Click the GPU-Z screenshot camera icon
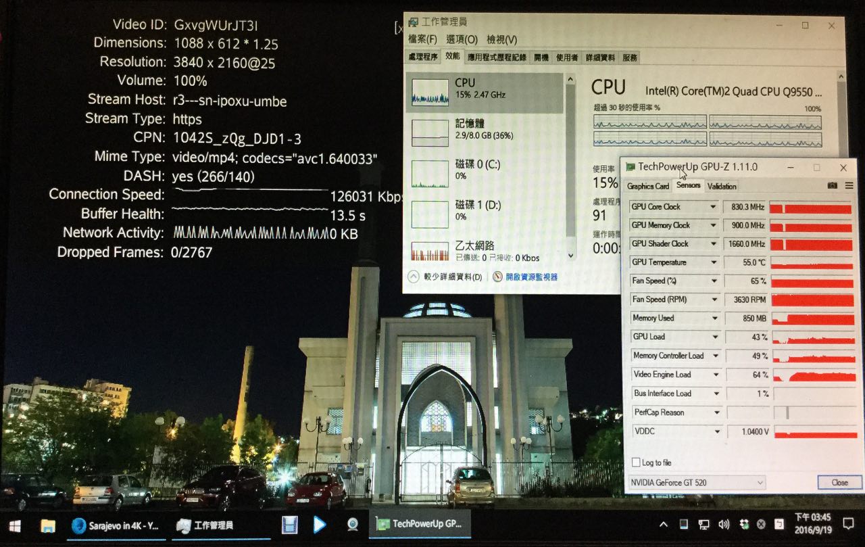The width and height of the screenshot is (865, 547). coord(833,186)
